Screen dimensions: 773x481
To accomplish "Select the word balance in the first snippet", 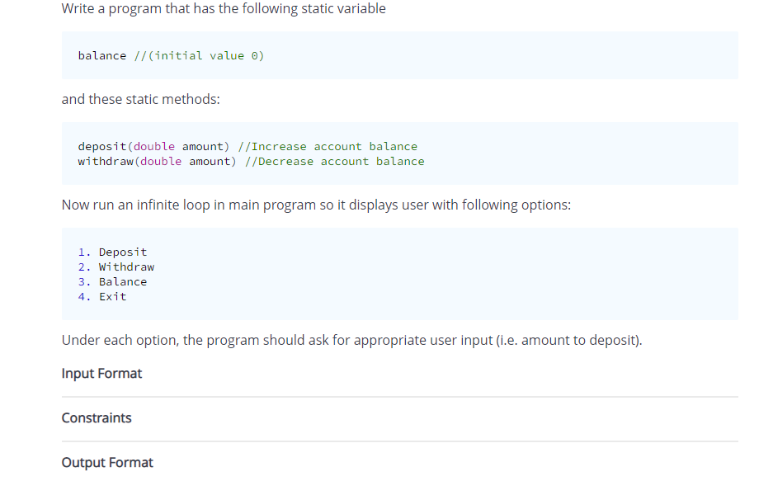I will 101,55.
